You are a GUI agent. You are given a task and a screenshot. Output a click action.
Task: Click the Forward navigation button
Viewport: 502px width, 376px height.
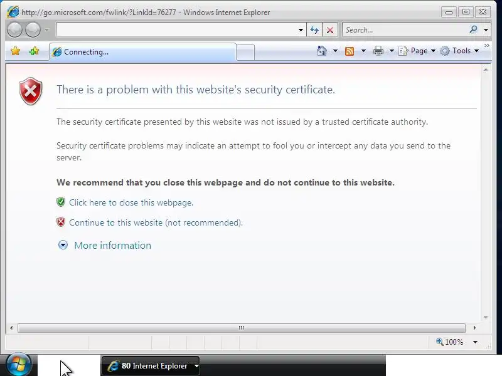(33, 30)
